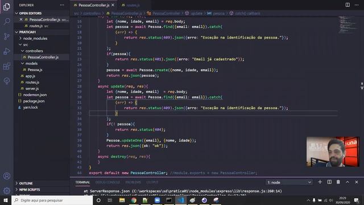Select the Terminal panel tab
The height and width of the screenshot is (205, 364).
tap(82, 182)
